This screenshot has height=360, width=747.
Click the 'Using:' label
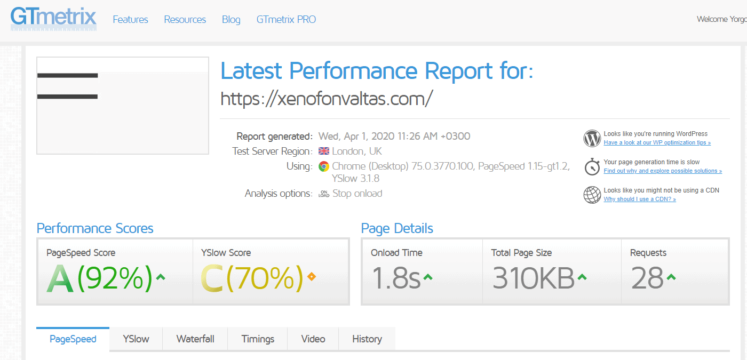click(x=299, y=166)
